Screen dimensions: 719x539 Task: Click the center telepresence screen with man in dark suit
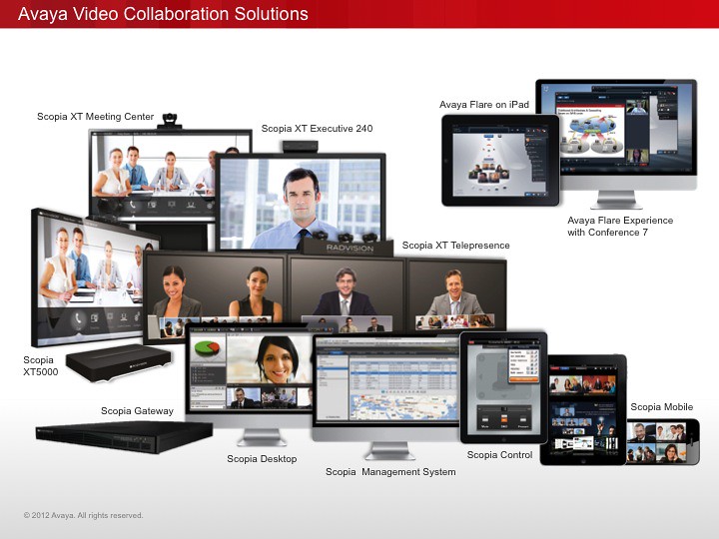348,292
